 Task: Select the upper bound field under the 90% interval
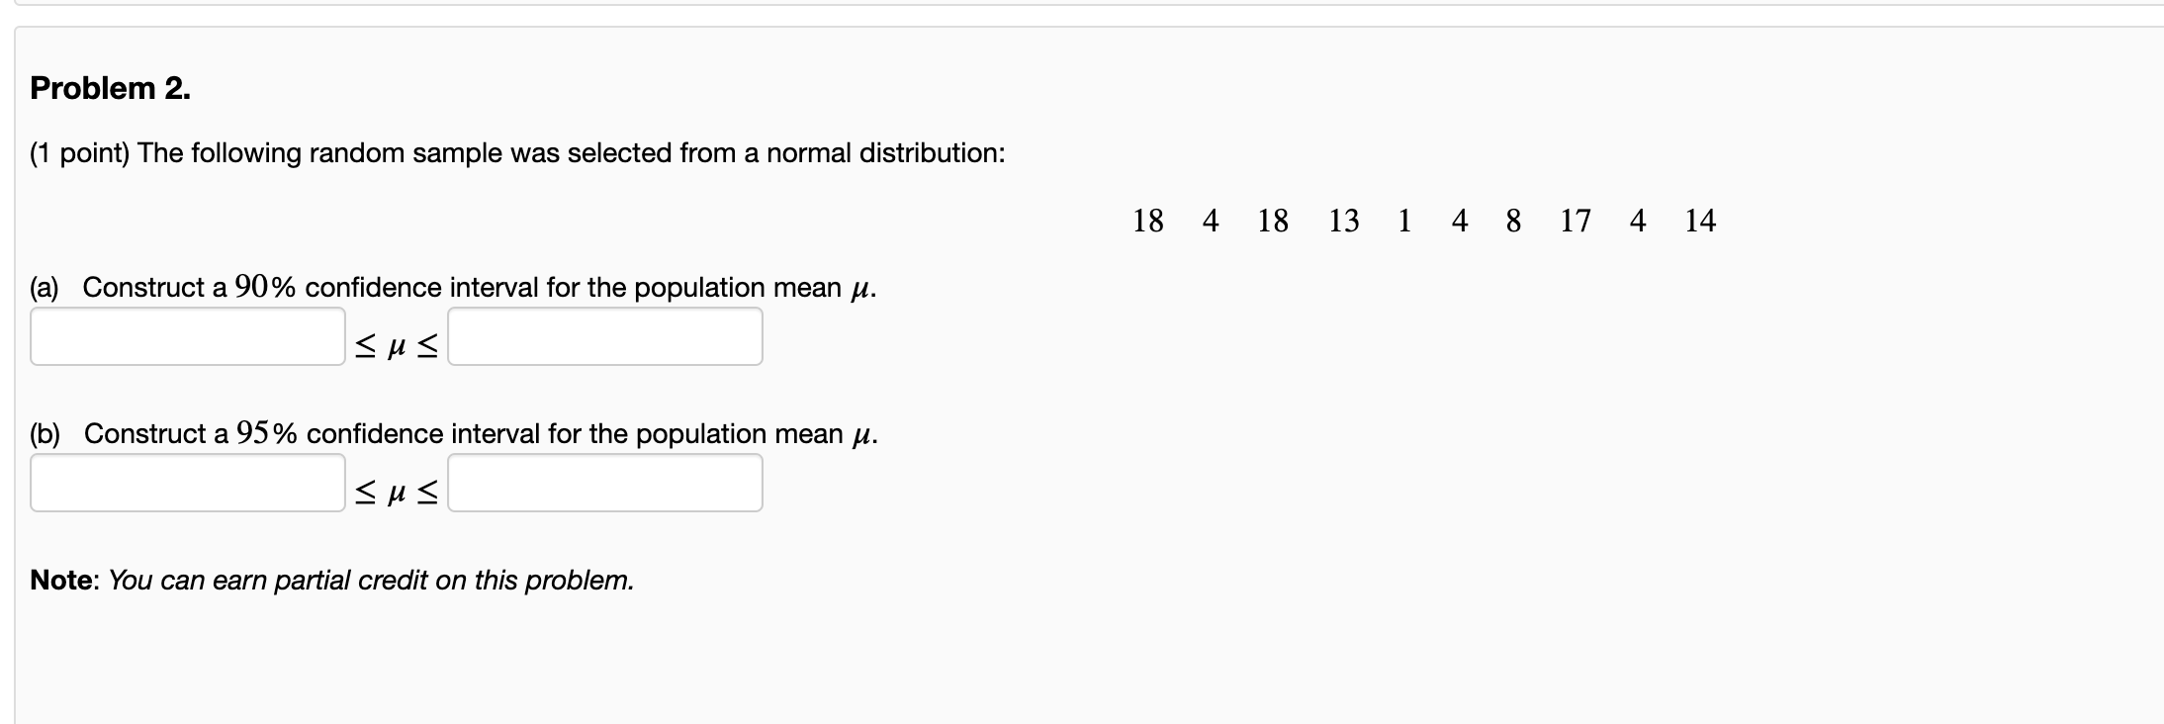tap(604, 336)
